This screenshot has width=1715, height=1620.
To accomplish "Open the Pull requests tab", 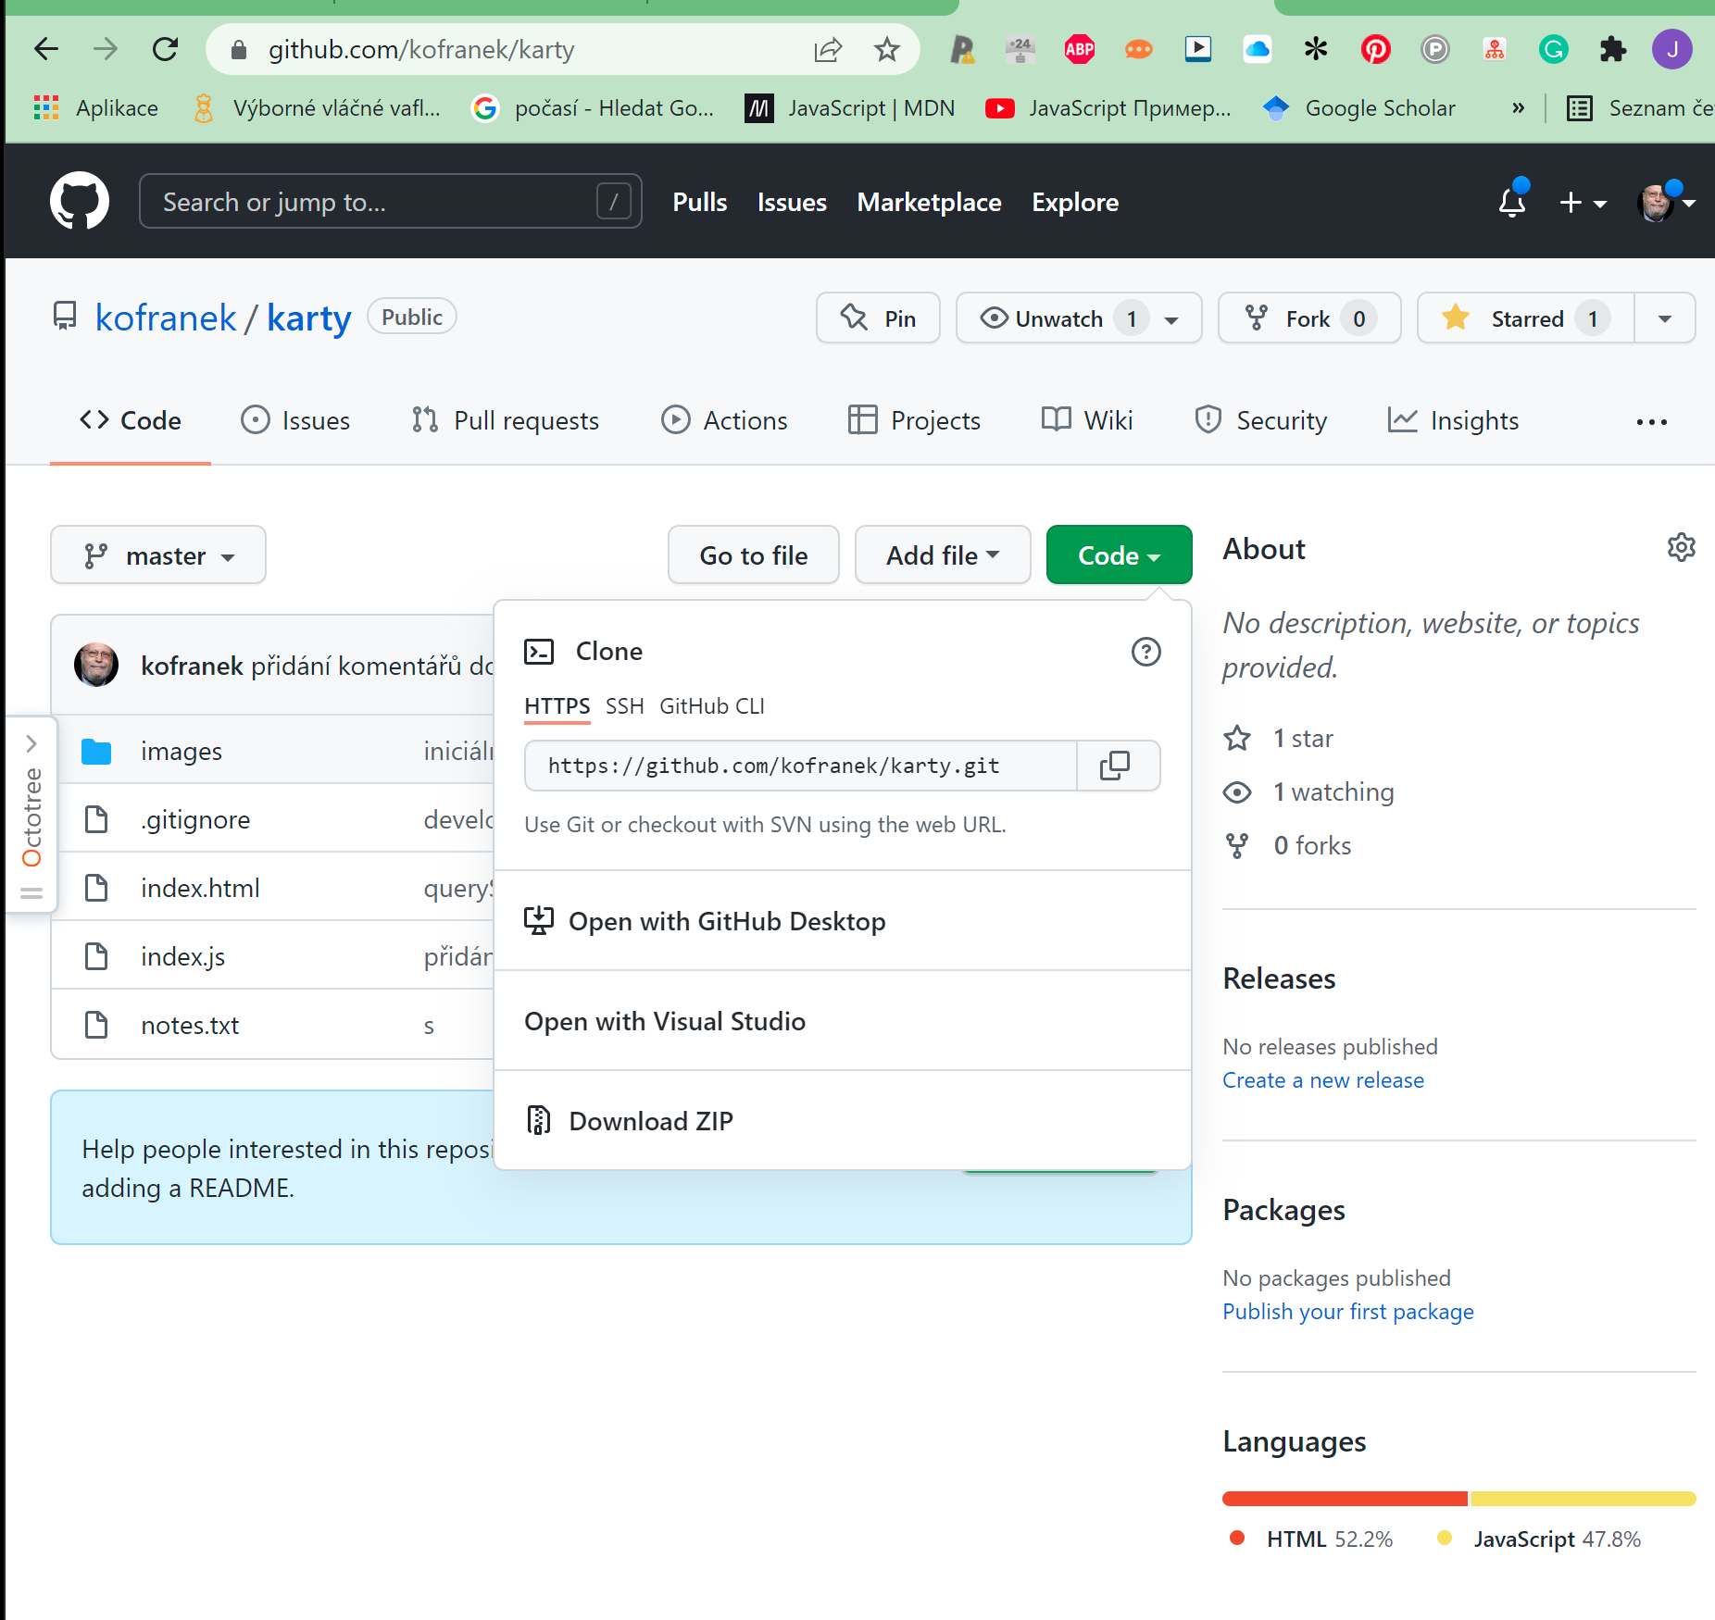I will (506, 420).
